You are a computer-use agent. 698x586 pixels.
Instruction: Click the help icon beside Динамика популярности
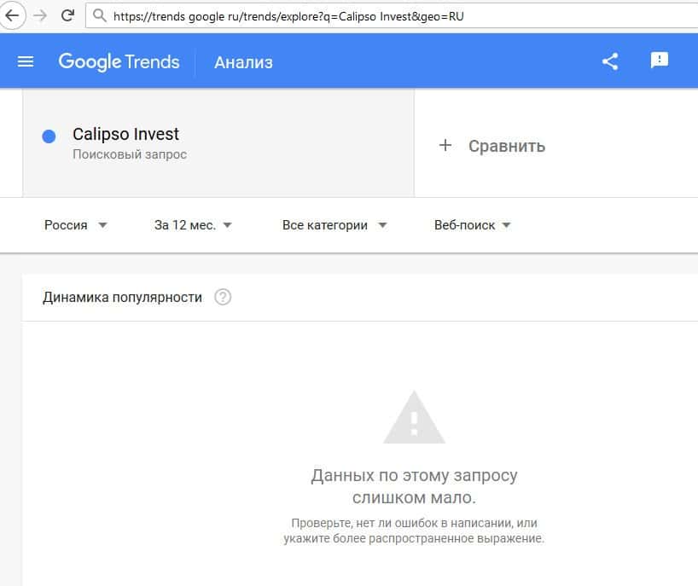223,298
